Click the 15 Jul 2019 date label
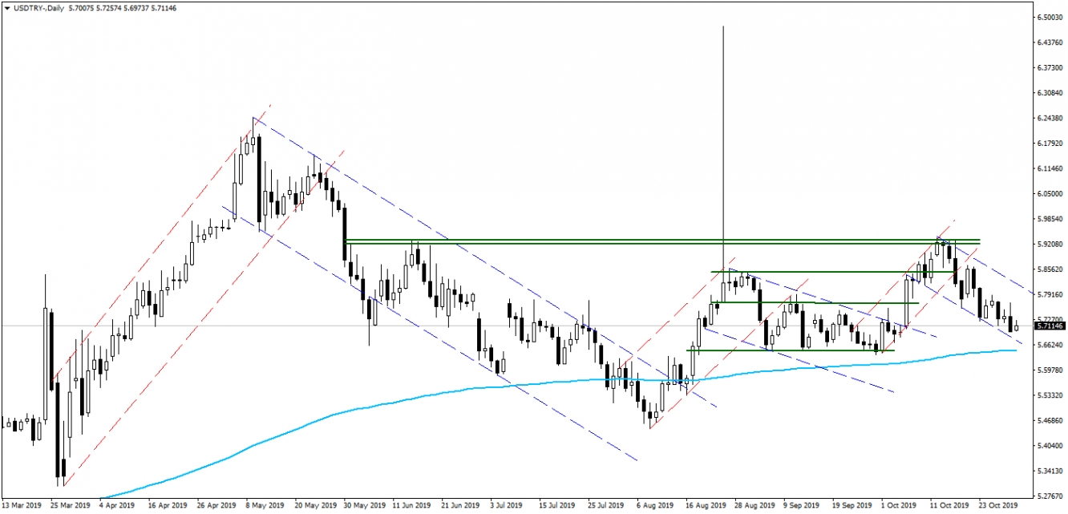The width and height of the screenshot is (1068, 514). pyautogui.click(x=558, y=506)
